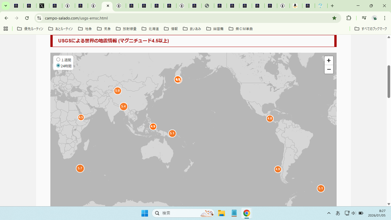This screenshot has width=391, height=220.
Task: Select the 24時間 radio button
Action: click(58, 65)
